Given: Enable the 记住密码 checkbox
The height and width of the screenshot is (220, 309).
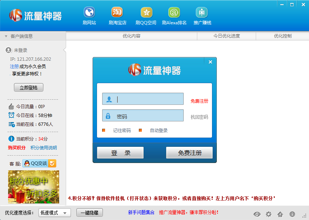Looking at the screenshot, I should 104,130.
